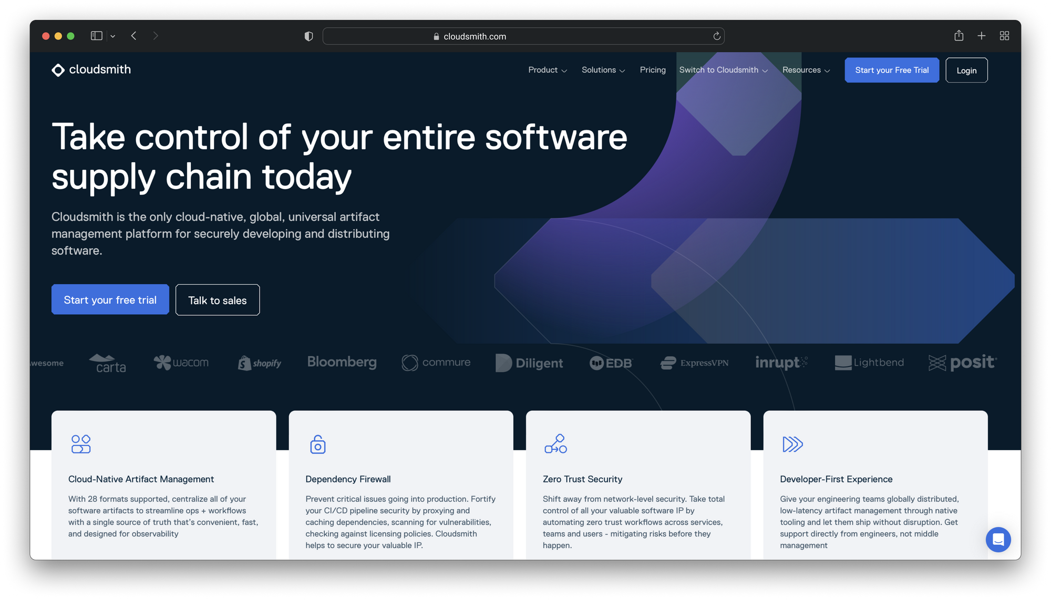
Task: Click the EDB logo
Action: point(611,363)
